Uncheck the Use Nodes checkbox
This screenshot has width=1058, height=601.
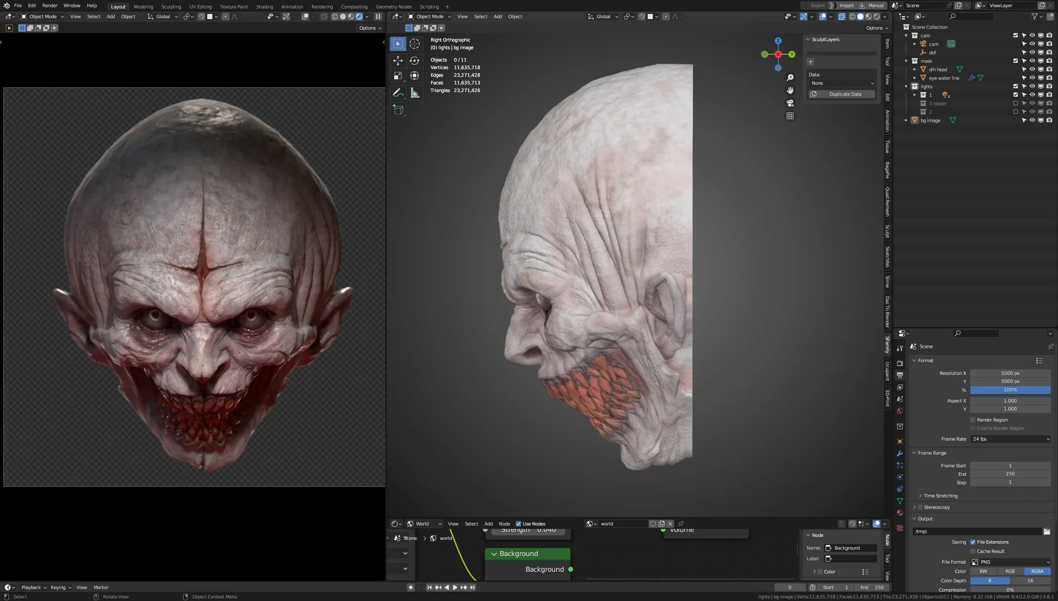click(x=518, y=524)
